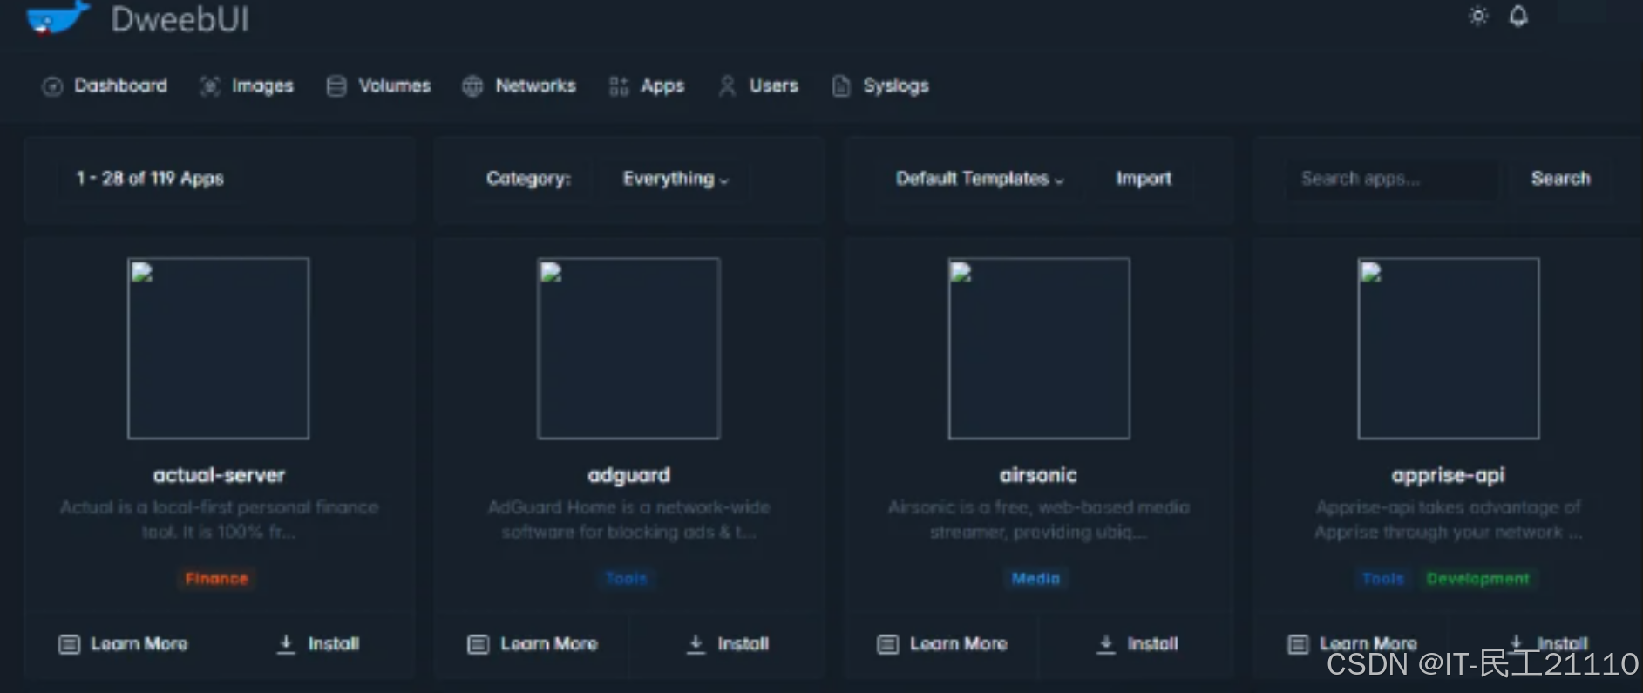The height and width of the screenshot is (693, 1643).
Task: Click the Finance tag on actual-server
Action: pyautogui.click(x=216, y=579)
